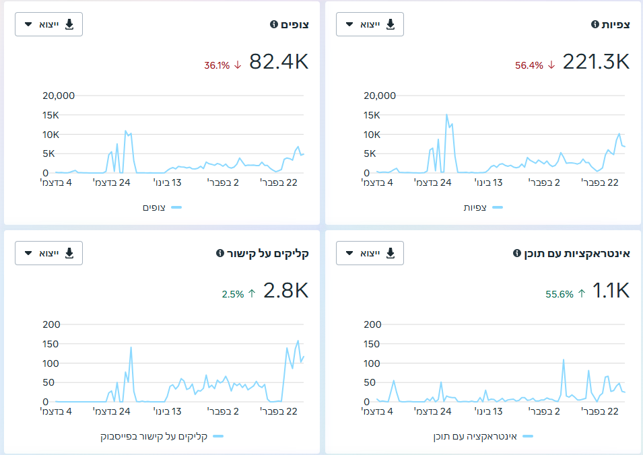Click the ייצוא button text in צפיות card

[370, 25]
